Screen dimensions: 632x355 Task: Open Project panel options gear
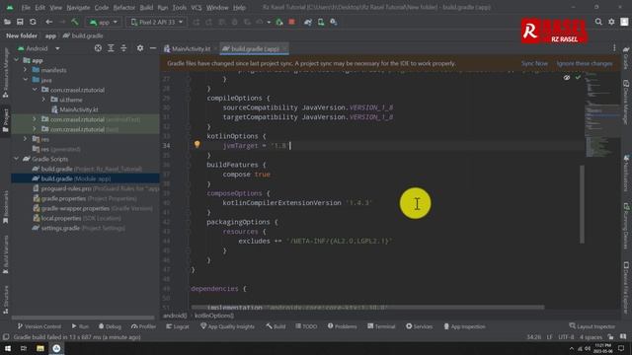click(x=140, y=48)
